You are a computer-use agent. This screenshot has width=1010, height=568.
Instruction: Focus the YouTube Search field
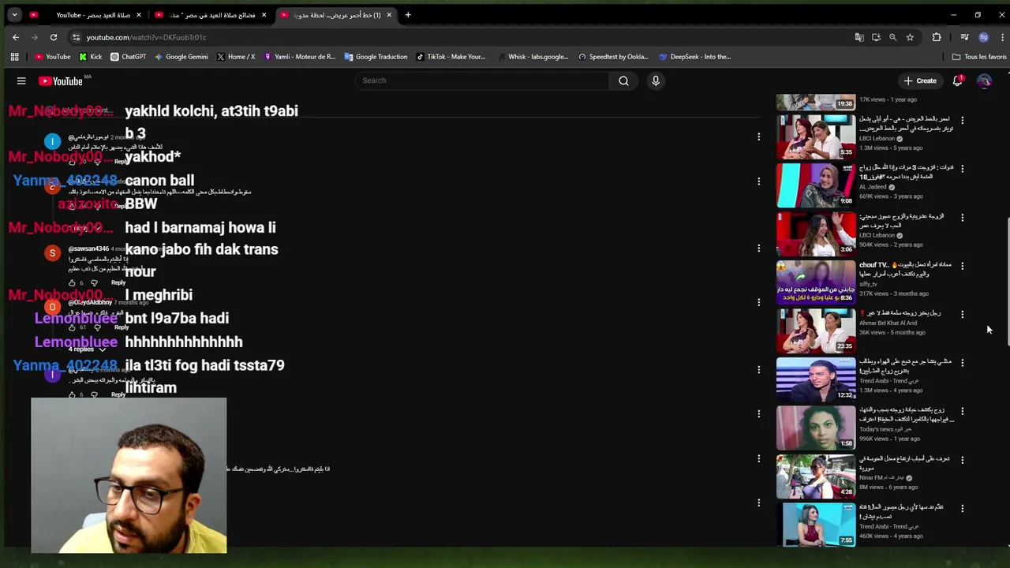pyautogui.click(x=481, y=80)
